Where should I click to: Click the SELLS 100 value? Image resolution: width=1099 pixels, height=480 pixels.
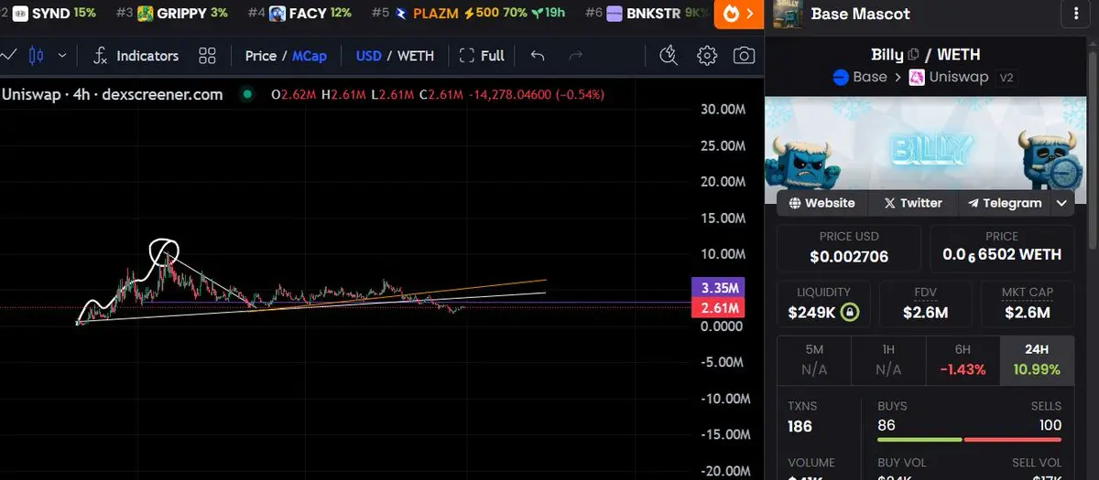click(1049, 425)
